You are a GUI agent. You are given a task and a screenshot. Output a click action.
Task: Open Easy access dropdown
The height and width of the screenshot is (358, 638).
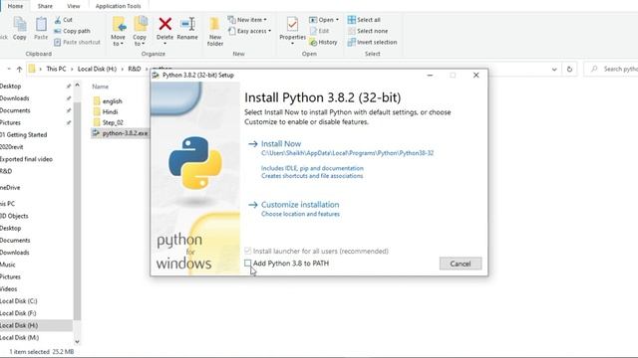[249, 31]
